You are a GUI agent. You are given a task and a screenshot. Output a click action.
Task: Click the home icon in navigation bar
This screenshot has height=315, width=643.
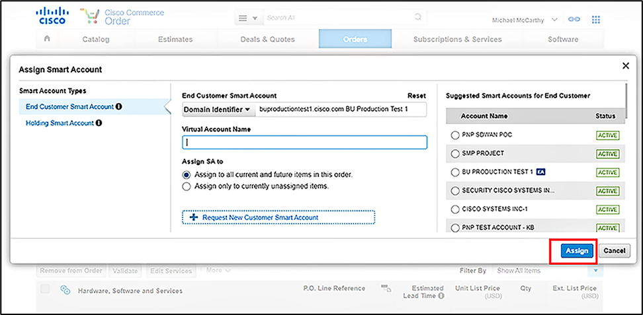[47, 39]
